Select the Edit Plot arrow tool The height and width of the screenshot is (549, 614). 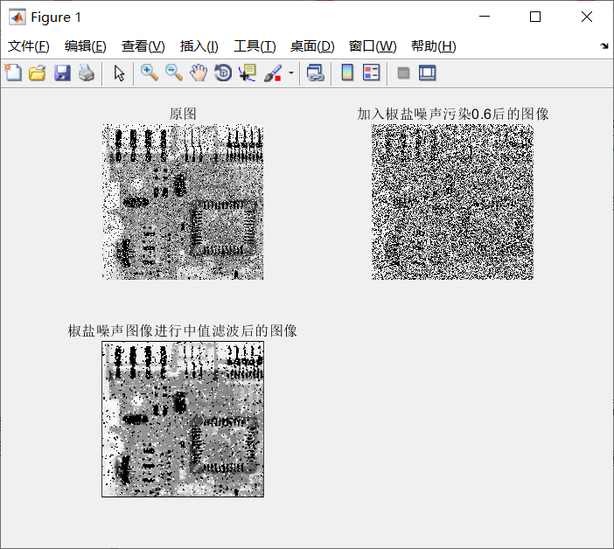(x=119, y=73)
